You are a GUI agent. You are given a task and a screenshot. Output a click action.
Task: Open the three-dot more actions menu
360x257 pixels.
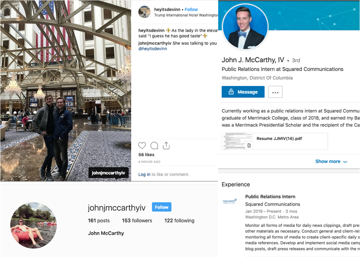(x=275, y=92)
